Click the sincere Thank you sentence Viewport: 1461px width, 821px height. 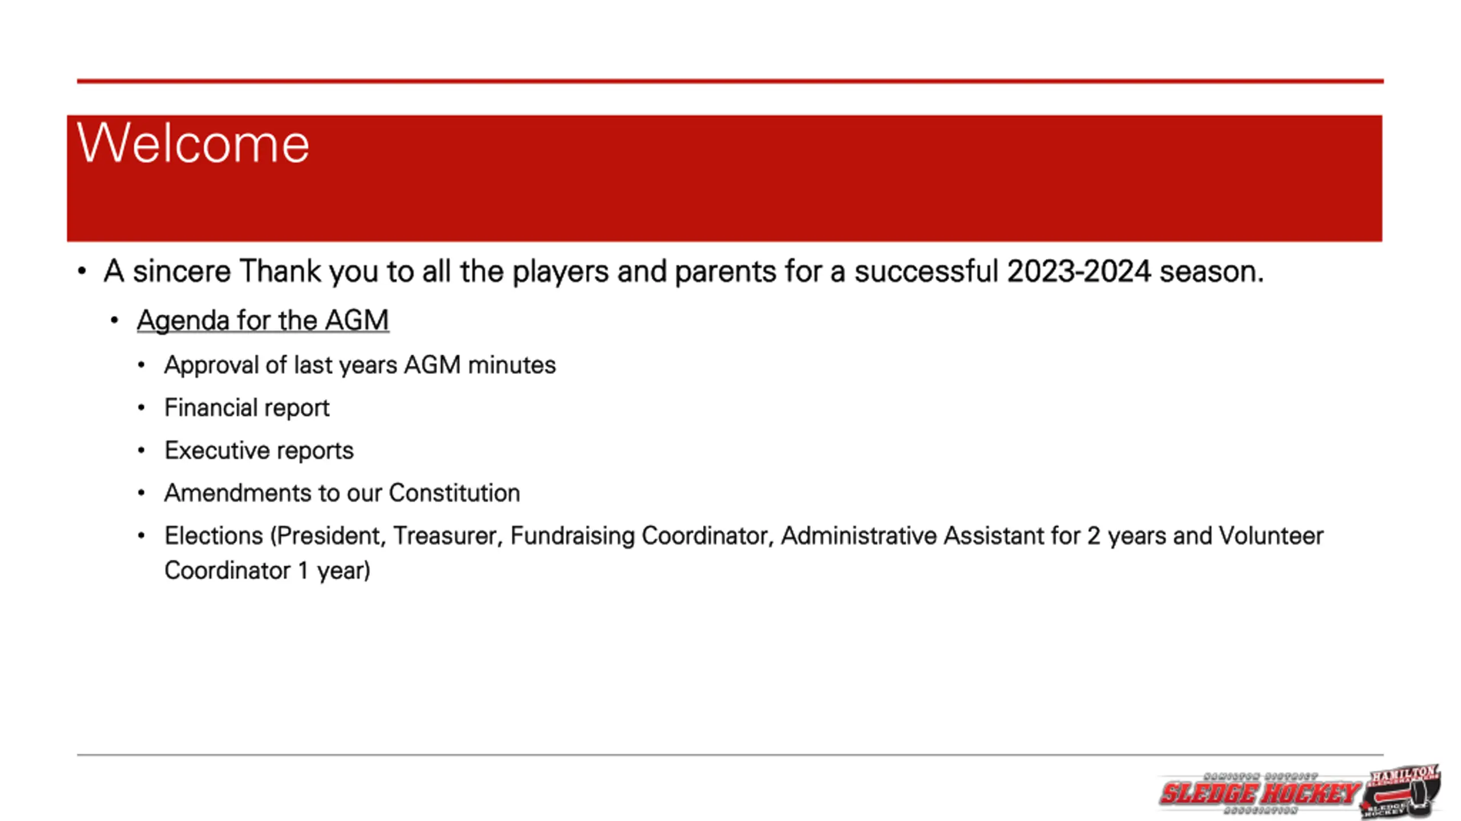[684, 271]
